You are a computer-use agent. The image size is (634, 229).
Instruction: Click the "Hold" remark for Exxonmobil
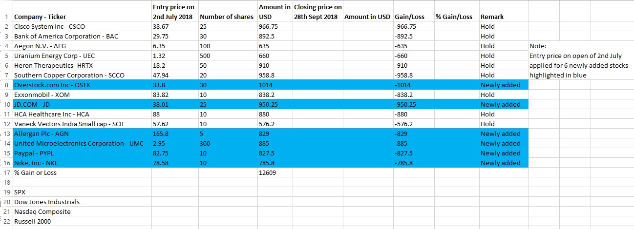tap(487, 95)
